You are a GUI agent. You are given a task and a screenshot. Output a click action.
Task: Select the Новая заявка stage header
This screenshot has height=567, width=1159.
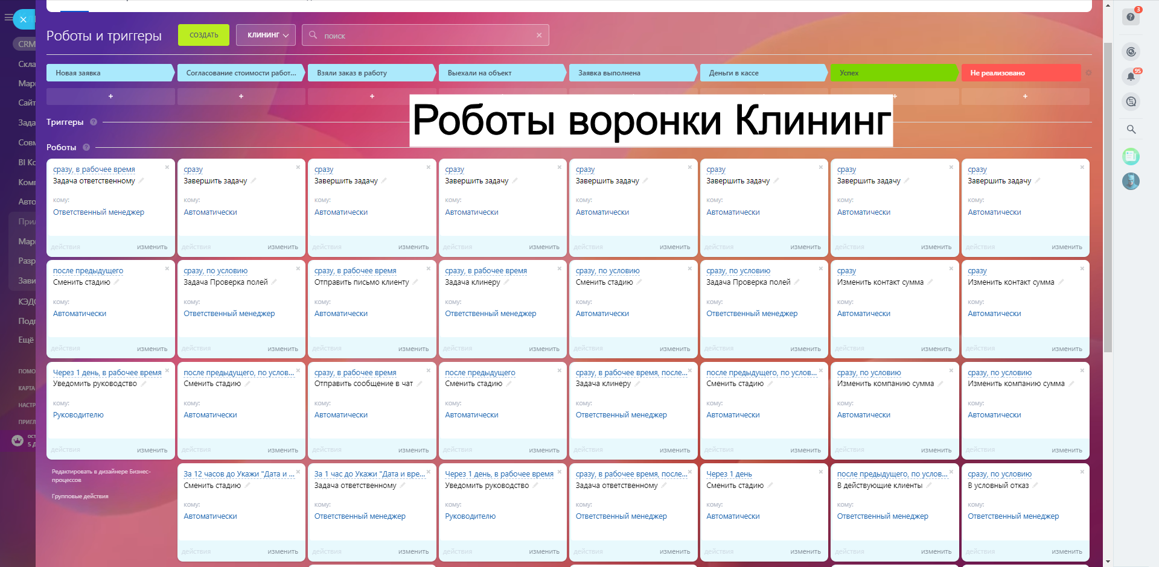(109, 73)
